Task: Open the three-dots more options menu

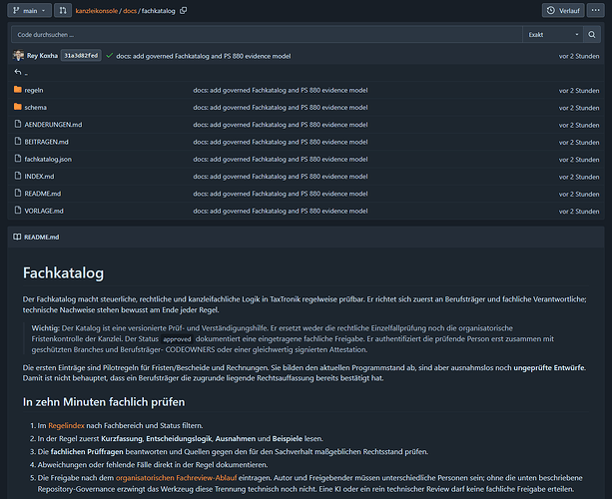Action: pyautogui.click(x=596, y=11)
